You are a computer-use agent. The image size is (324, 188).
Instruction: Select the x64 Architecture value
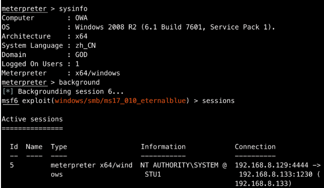82,36
